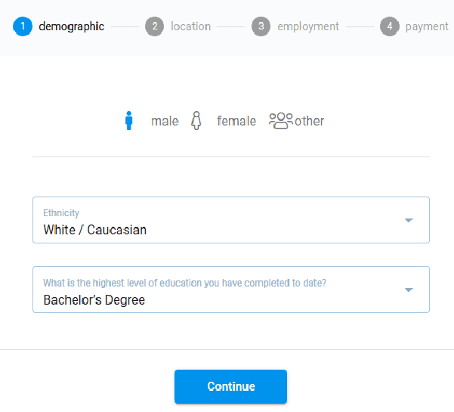
Task: Click the step 2 circle icon
Action: [x=155, y=26]
